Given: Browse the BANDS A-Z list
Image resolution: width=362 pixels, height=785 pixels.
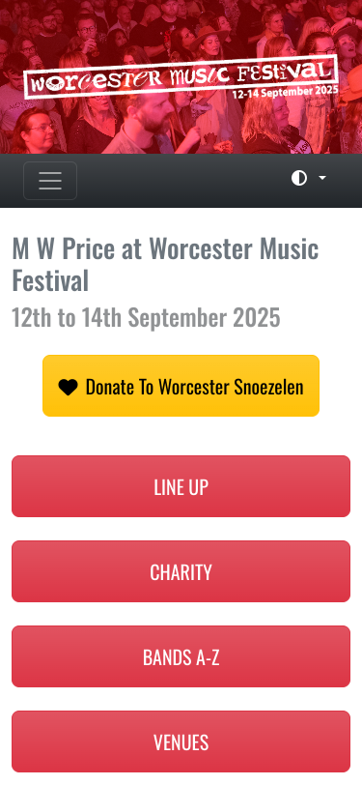Looking at the screenshot, I should [181, 656].
